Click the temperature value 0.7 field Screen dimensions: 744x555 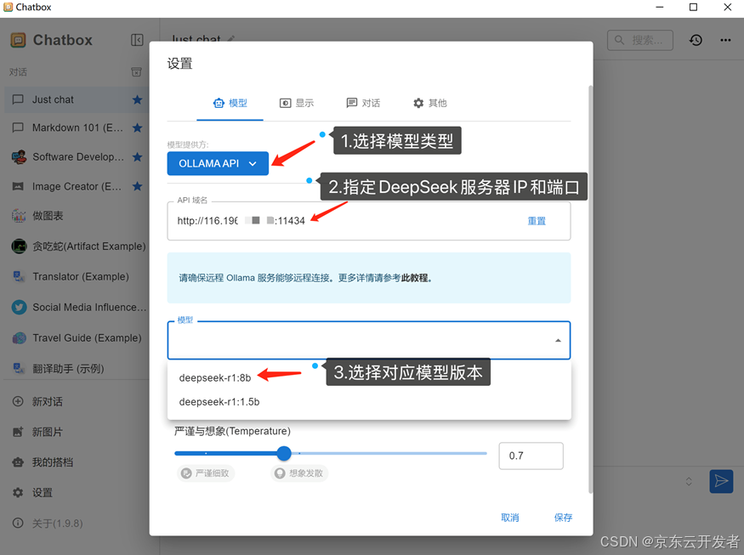coord(531,456)
